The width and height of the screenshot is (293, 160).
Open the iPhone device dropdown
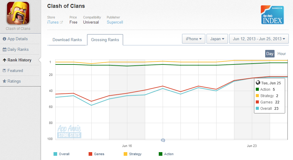click(x=194, y=39)
